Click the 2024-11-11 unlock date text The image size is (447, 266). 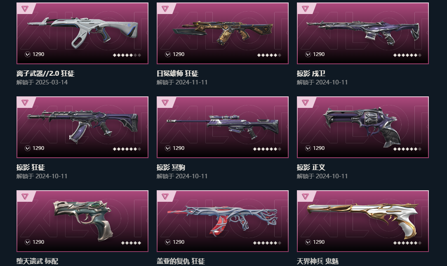tap(192, 82)
